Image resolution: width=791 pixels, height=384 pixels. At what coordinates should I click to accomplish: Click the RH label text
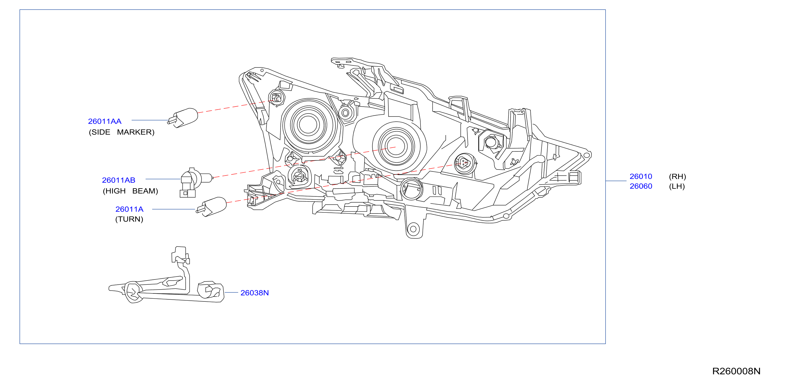coord(677,177)
